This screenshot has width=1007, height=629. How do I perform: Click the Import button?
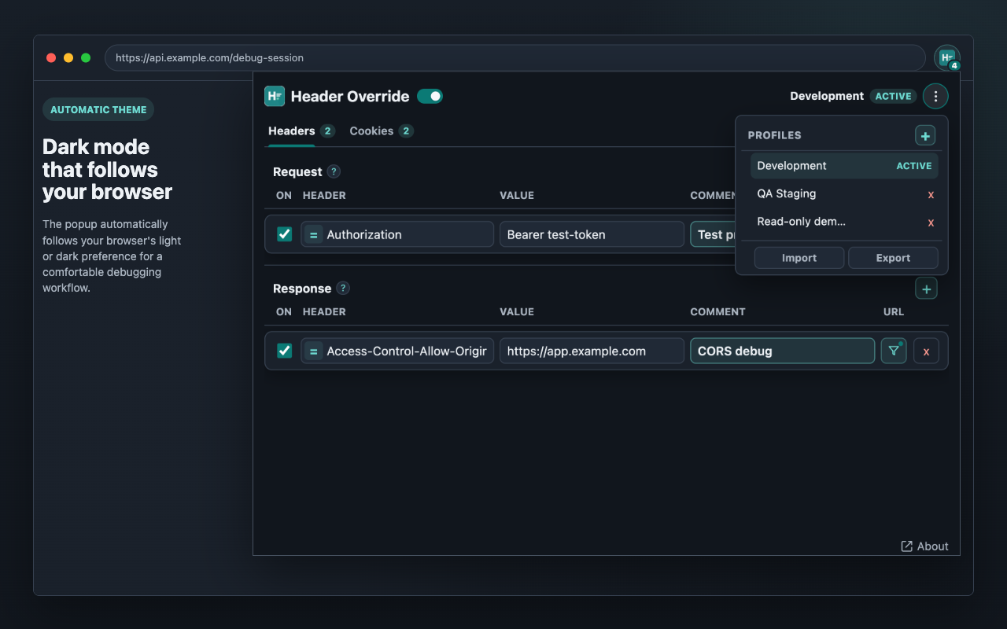(799, 258)
